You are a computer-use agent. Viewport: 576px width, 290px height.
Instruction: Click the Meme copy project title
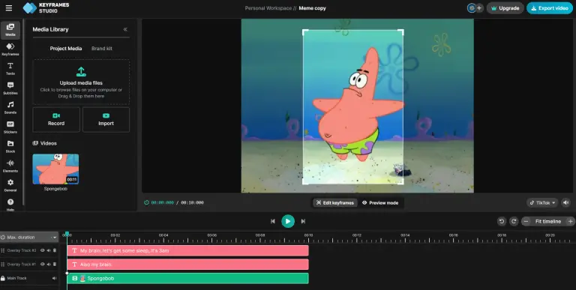coord(312,8)
